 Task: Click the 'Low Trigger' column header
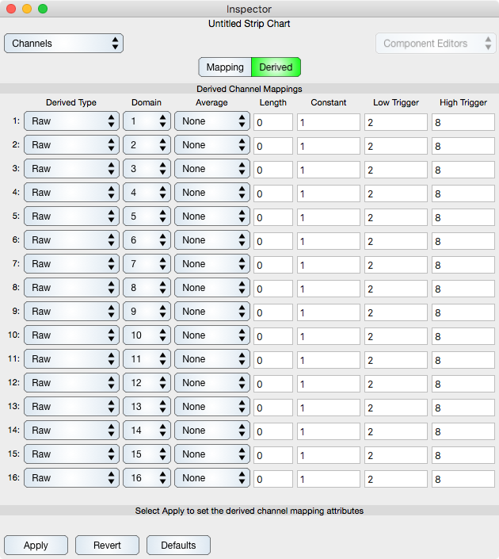pyautogui.click(x=396, y=102)
